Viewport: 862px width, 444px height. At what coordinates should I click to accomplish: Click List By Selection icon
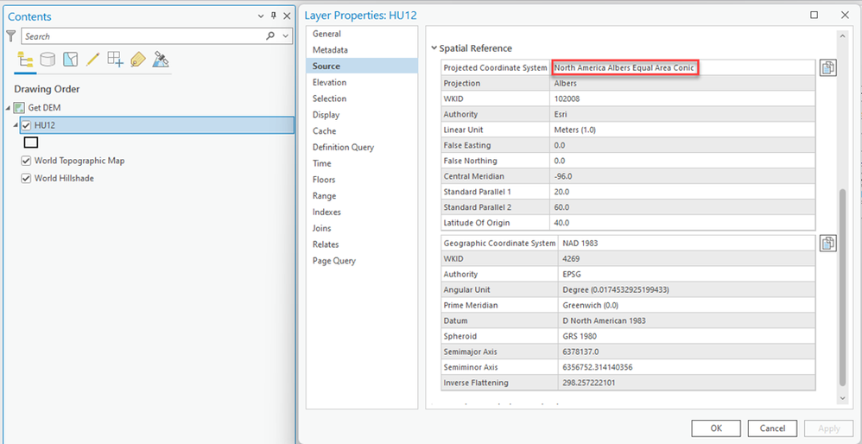coord(71,59)
